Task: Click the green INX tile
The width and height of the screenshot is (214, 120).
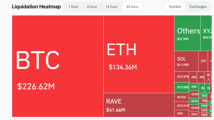Action: coord(194,87)
